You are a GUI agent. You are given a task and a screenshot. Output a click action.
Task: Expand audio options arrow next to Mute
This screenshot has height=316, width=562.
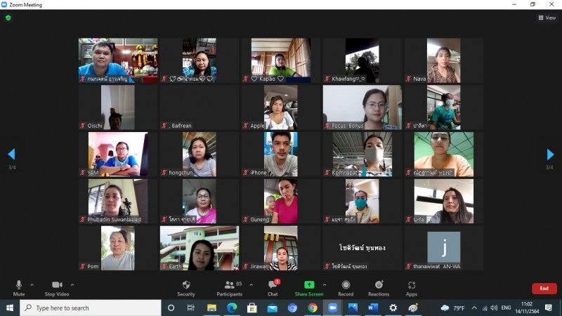click(x=32, y=284)
